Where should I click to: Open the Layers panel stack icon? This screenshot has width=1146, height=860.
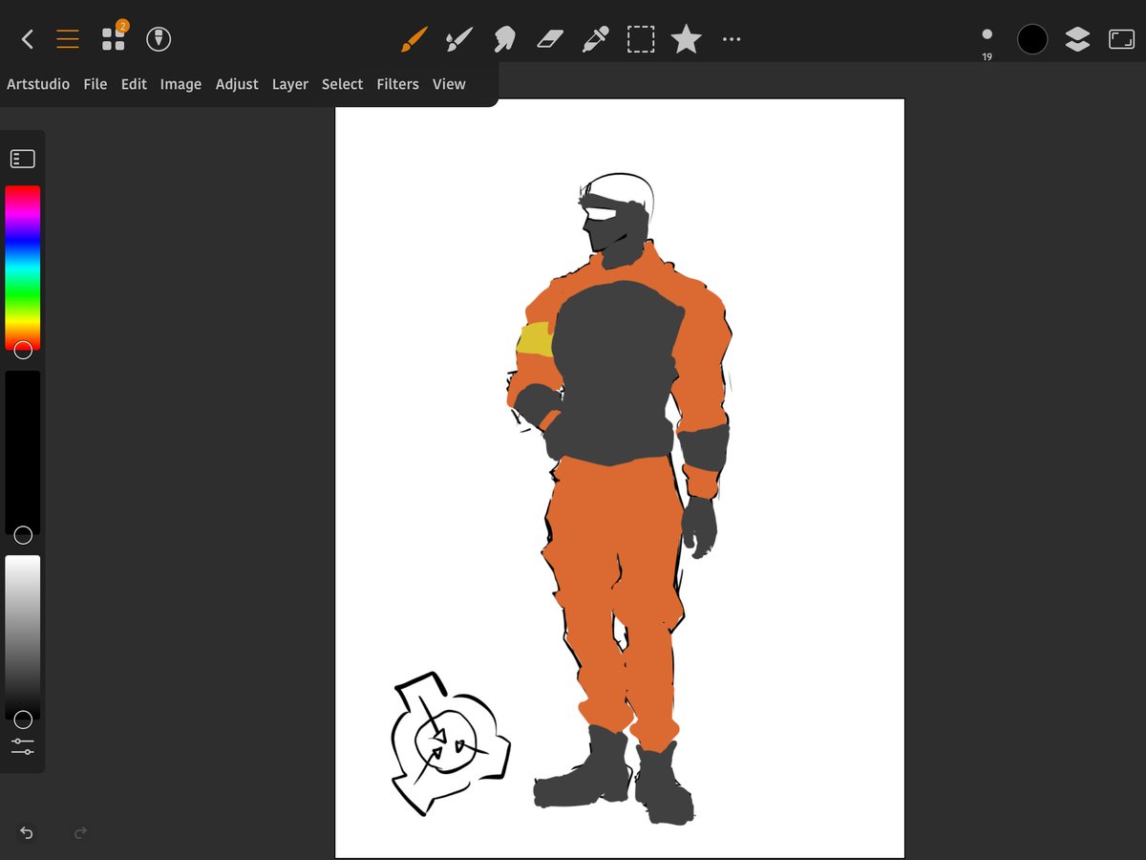point(1077,39)
